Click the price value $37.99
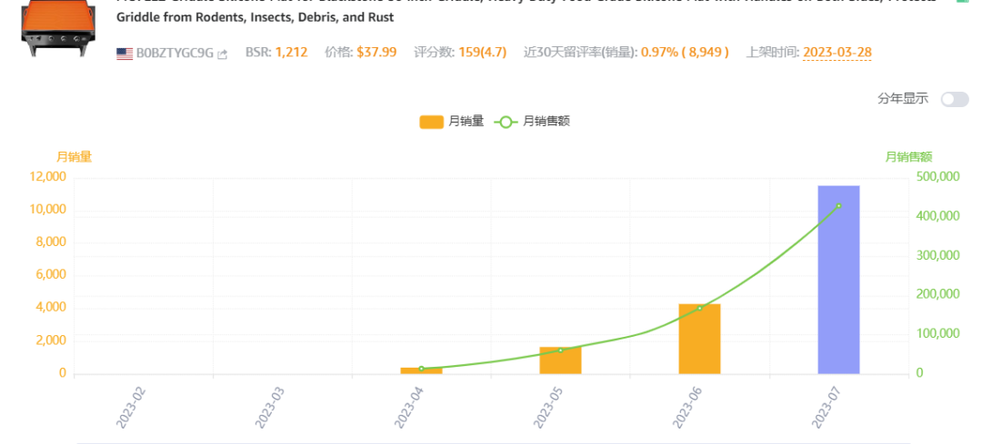982x444 pixels. click(x=376, y=52)
